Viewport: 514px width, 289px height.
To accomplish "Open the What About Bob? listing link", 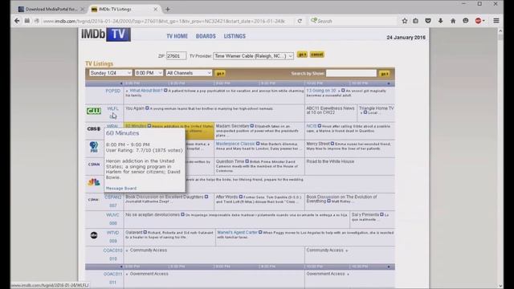I will [146, 91].
